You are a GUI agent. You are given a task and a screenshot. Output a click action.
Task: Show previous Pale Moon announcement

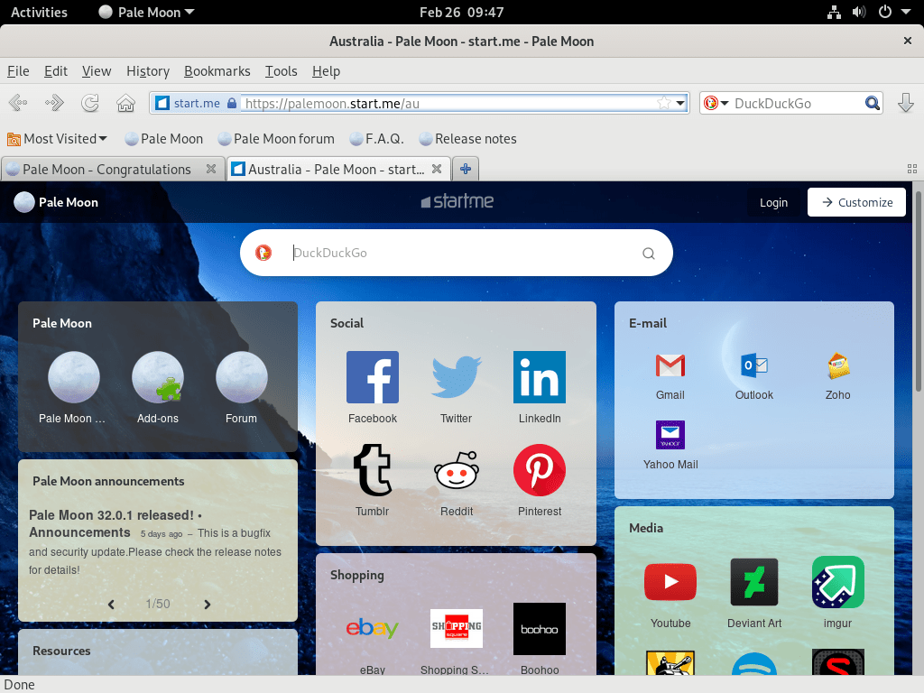(x=111, y=604)
